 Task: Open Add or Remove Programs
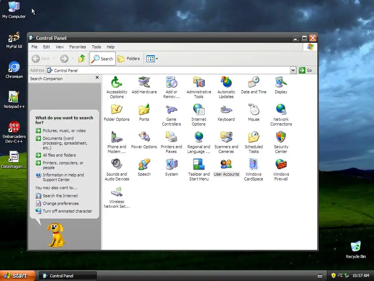(x=171, y=87)
